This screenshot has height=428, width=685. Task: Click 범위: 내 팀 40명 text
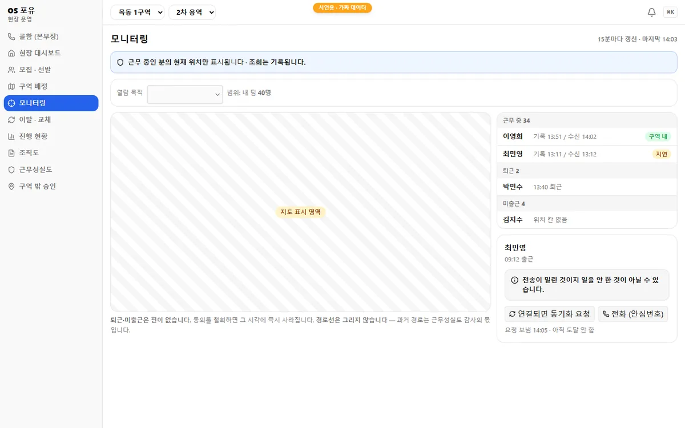249,92
